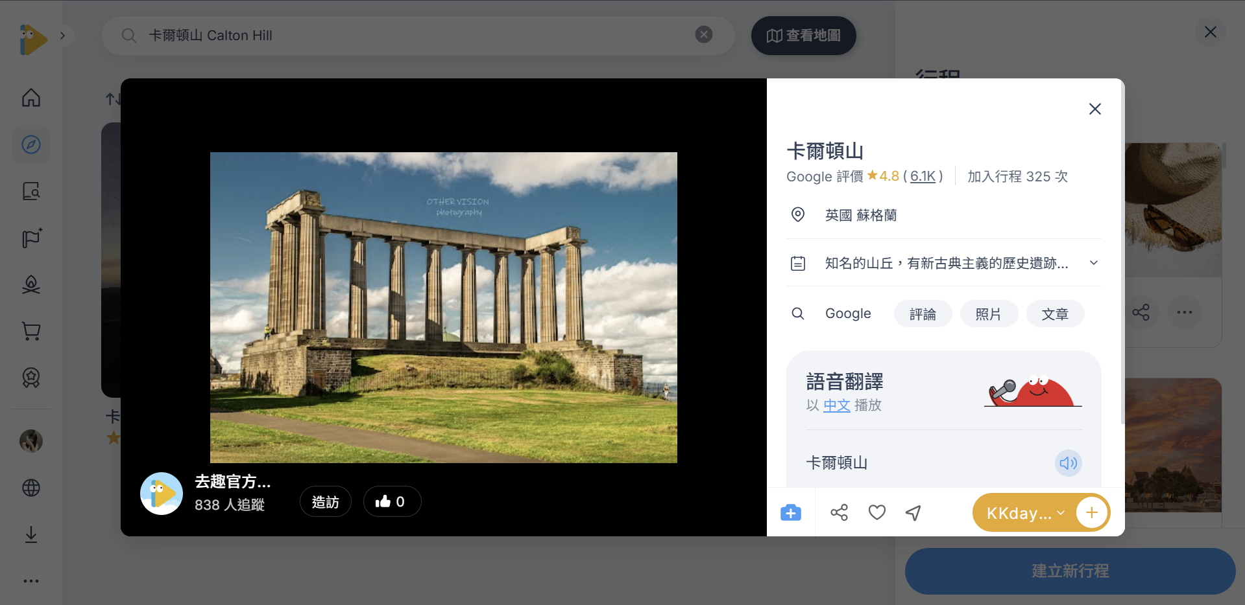Open the campfire icon in sidebar

(31, 284)
